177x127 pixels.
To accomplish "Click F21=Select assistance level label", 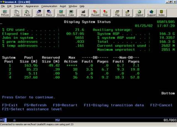I will [x=32, y=109].
